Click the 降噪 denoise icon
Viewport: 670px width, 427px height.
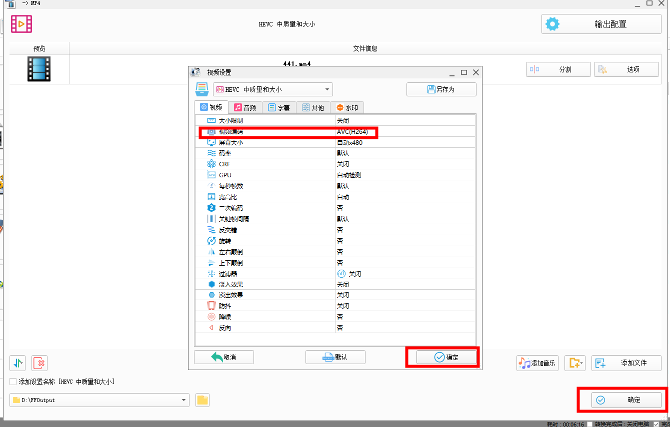(211, 317)
